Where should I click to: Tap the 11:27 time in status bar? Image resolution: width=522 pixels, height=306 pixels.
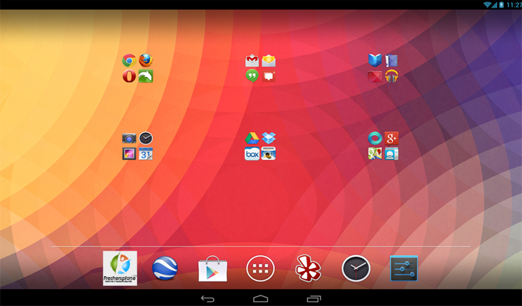pyautogui.click(x=515, y=4)
